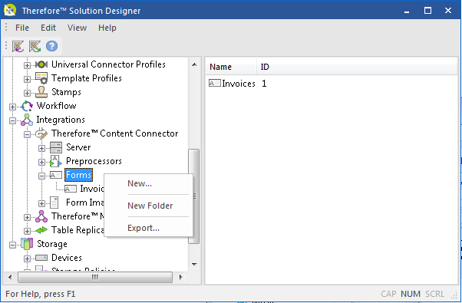
Task: Click the Form Images page icon
Action: (54, 203)
